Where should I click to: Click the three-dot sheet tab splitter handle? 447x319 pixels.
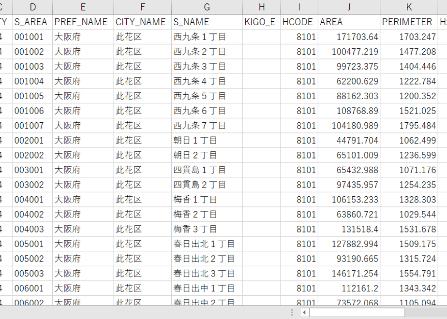click(x=292, y=312)
